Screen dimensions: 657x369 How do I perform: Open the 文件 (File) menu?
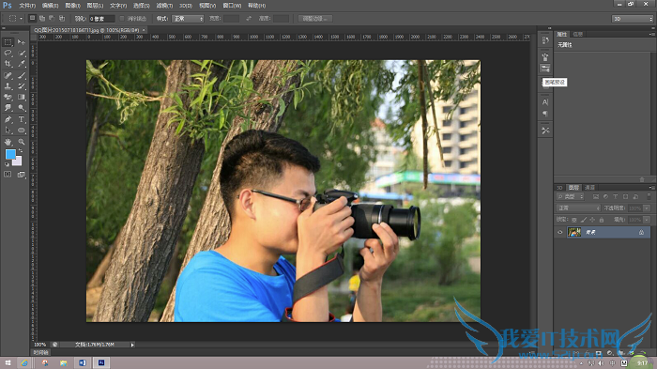tap(27, 6)
